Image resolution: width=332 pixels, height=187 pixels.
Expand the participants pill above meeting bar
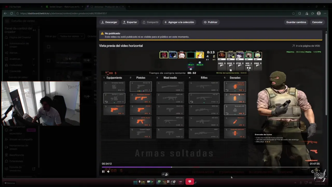click(x=165, y=174)
